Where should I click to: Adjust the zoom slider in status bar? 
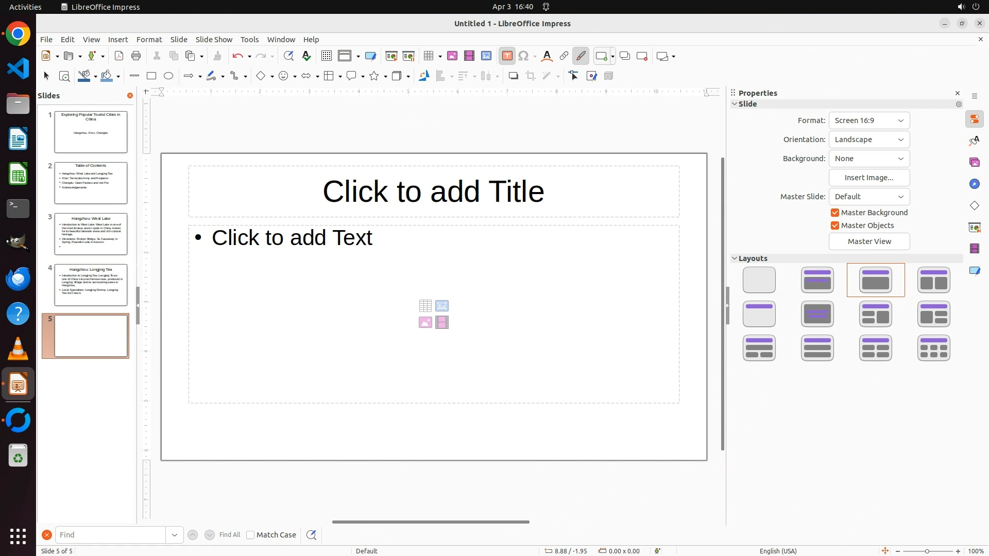click(x=927, y=551)
